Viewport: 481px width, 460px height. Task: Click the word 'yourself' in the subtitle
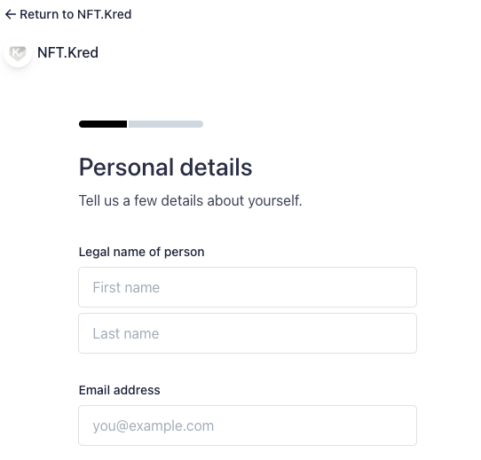pos(275,200)
